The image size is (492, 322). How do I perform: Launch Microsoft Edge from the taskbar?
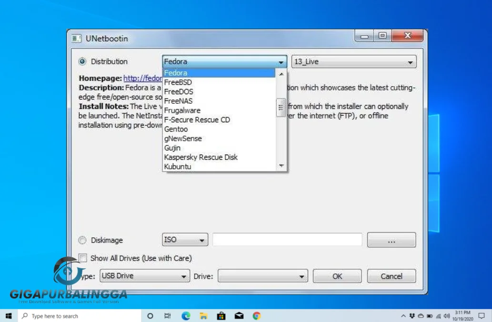(186, 316)
